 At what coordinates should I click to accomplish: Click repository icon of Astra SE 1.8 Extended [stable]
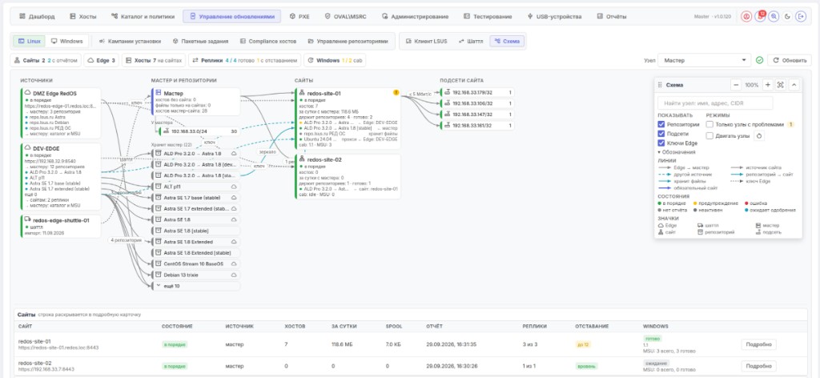click(x=159, y=253)
